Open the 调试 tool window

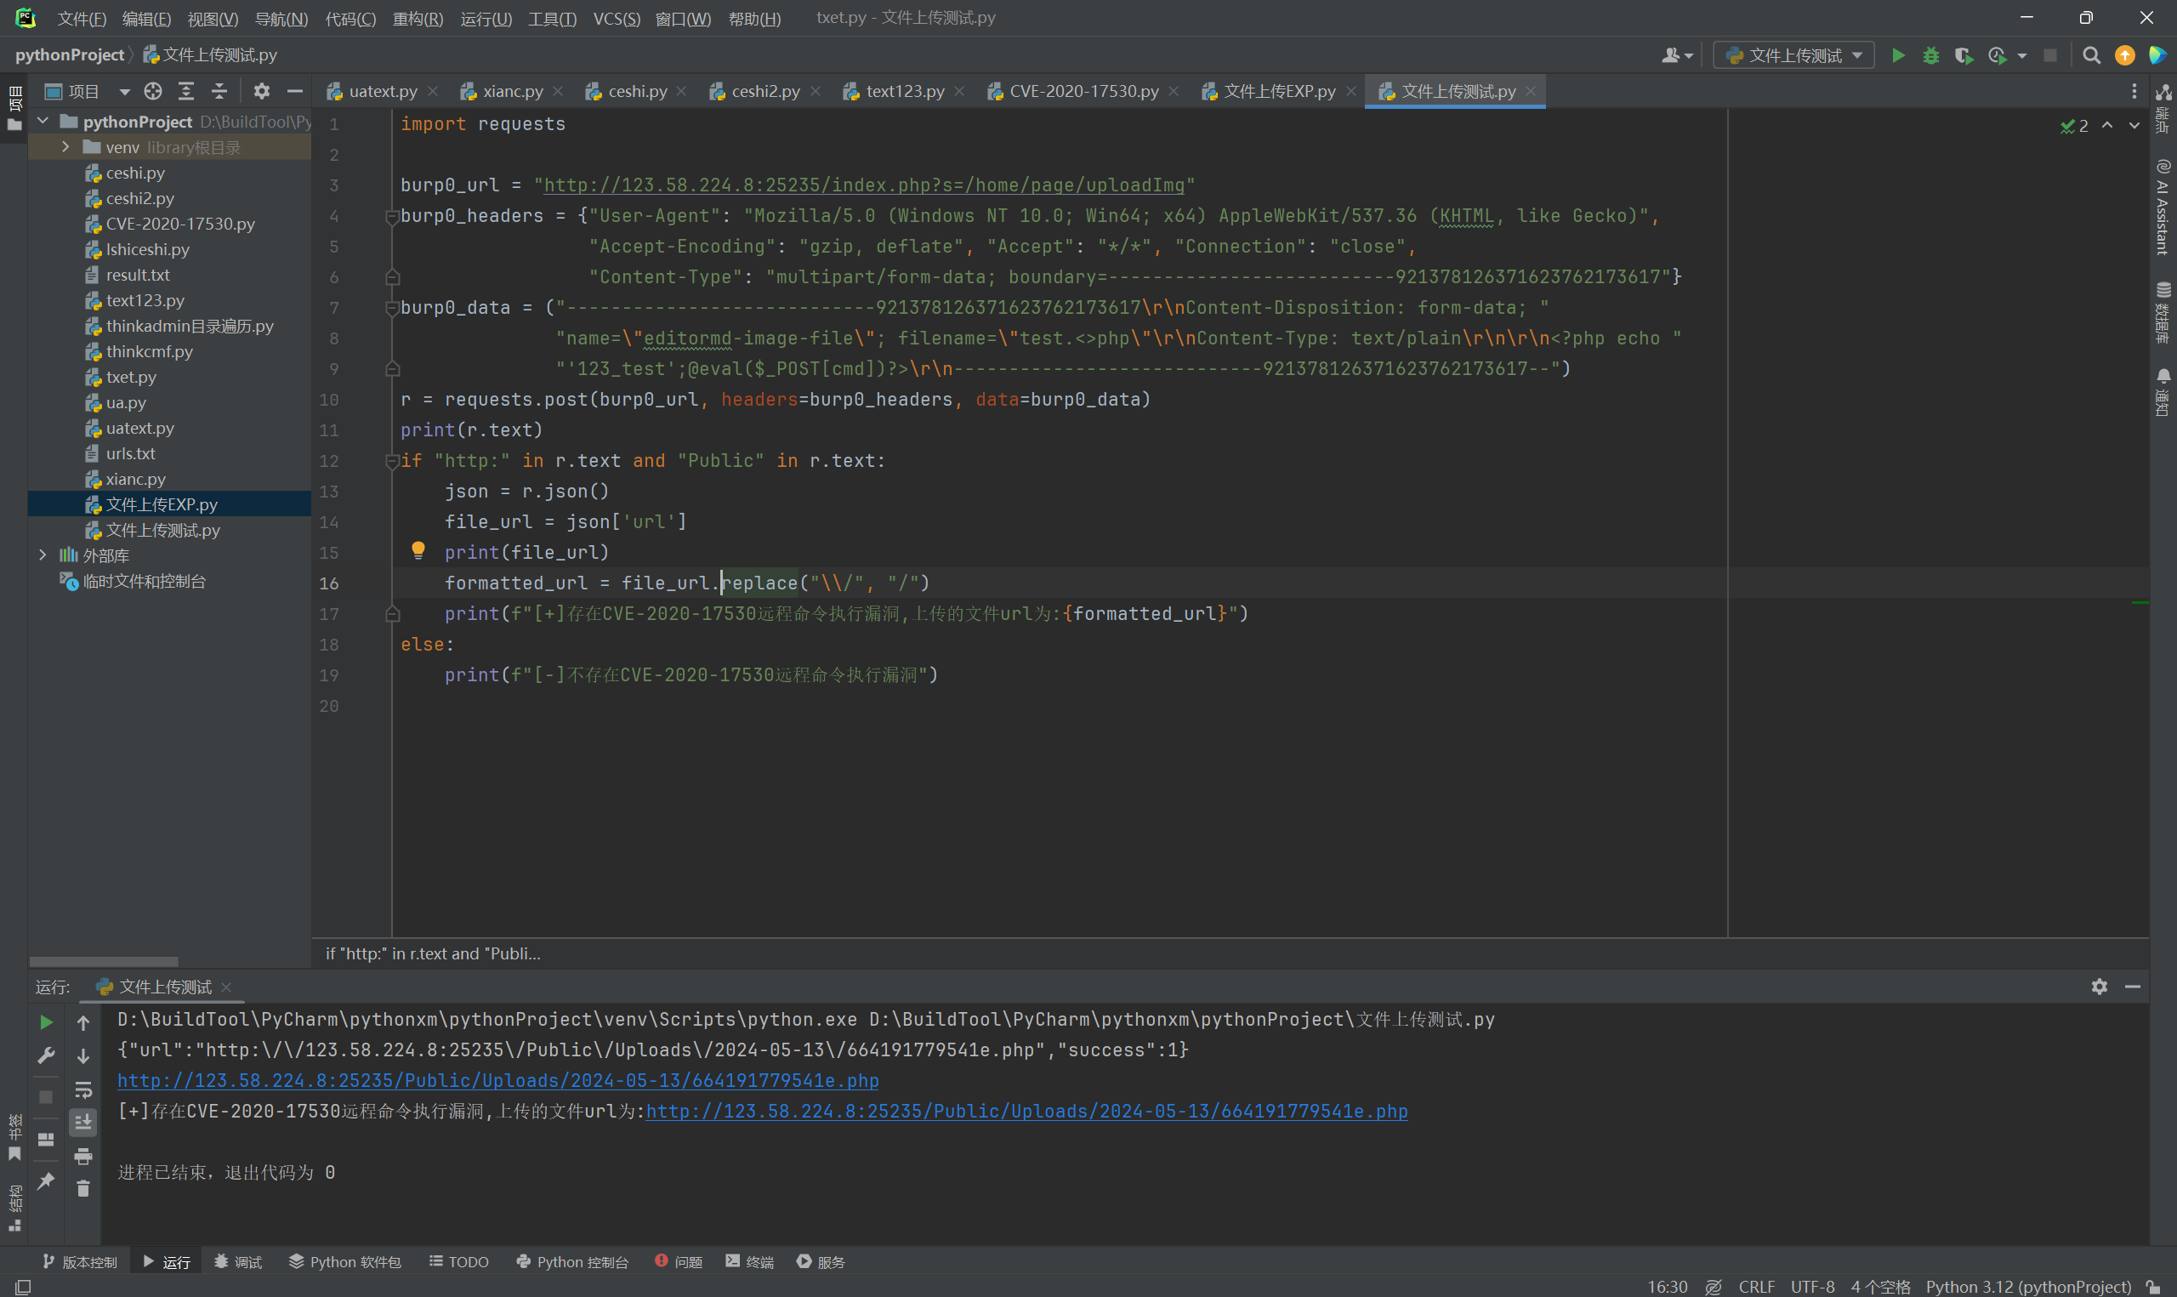pos(238,1262)
